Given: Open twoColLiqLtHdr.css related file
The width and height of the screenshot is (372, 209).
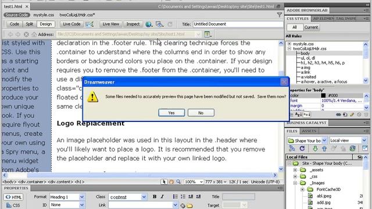Looking at the screenshot, I should [x=77, y=15].
